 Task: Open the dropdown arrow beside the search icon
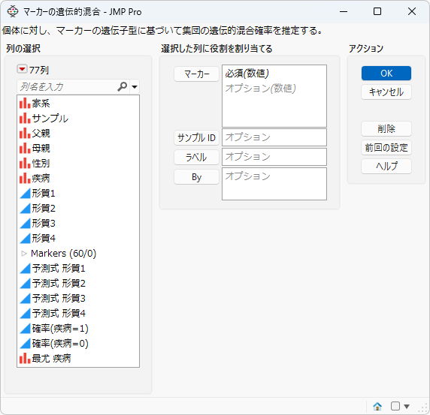(x=135, y=87)
